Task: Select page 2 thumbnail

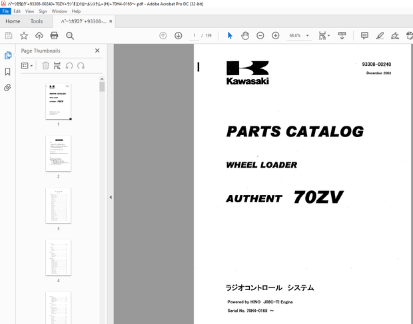Action: click(58, 154)
